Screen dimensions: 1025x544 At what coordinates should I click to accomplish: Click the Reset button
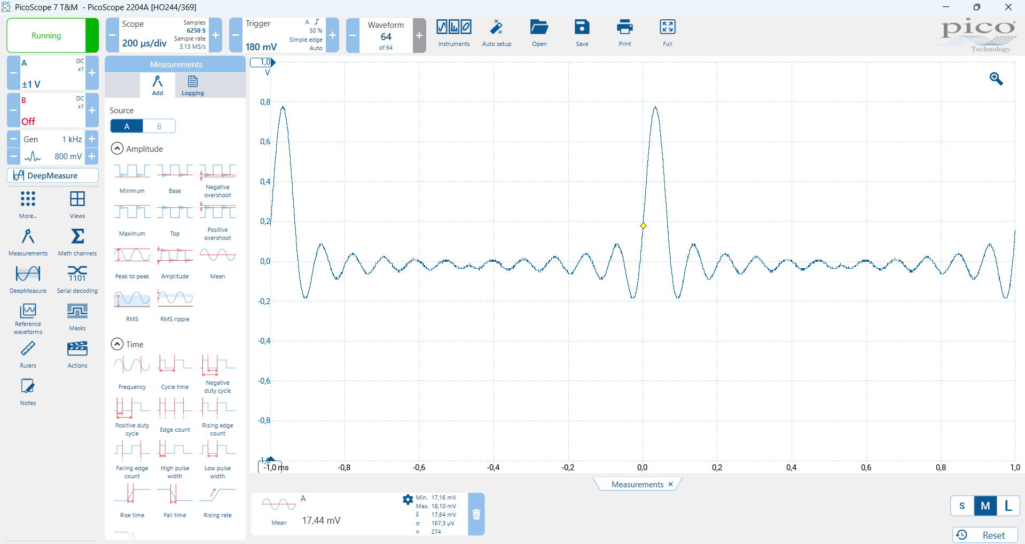coord(984,535)
